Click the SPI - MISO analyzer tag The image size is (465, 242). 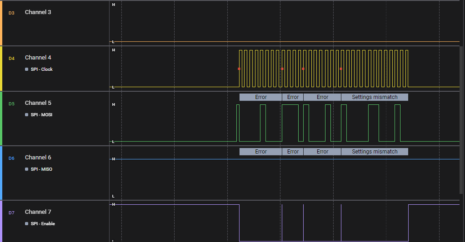(41, 169)
